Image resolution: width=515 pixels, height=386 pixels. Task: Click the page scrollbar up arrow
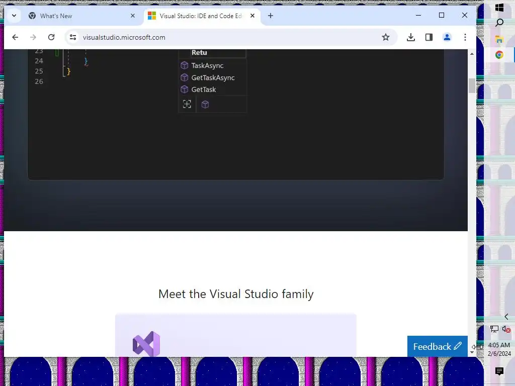click(472, 53)
